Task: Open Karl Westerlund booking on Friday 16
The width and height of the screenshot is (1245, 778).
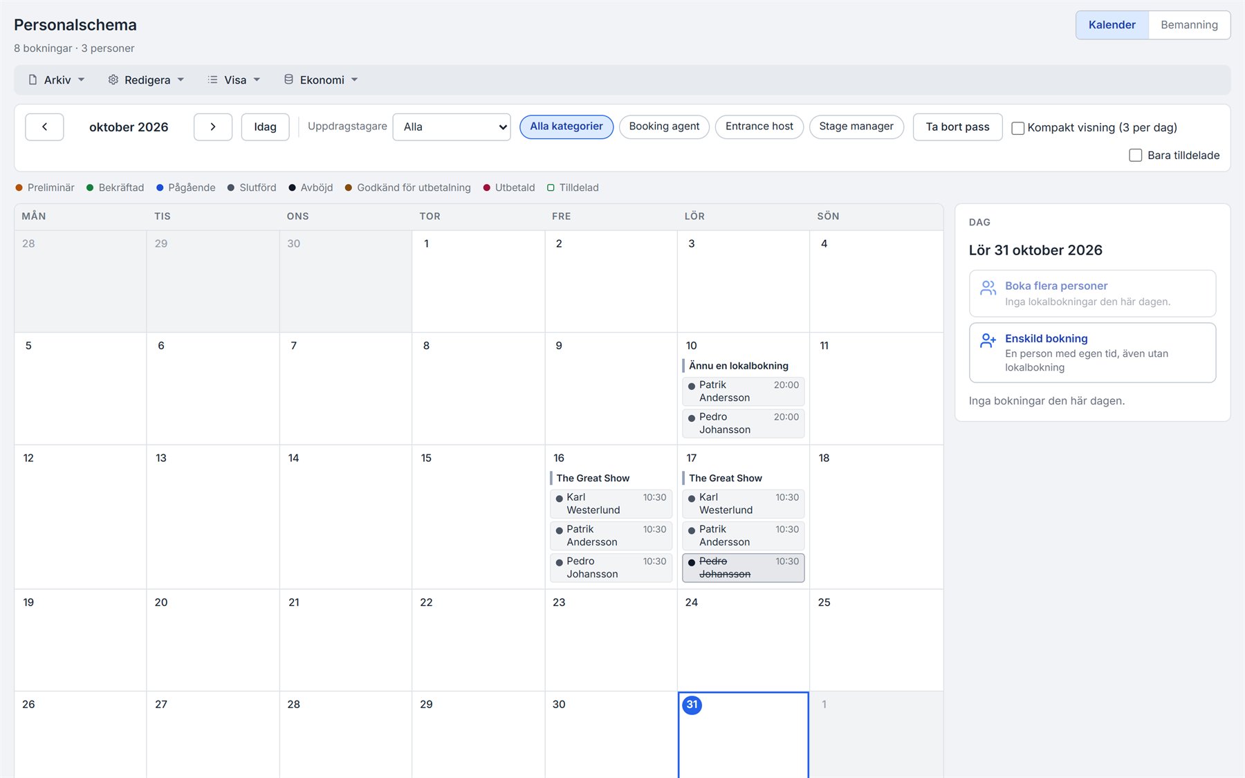Action: coord(611,504)
